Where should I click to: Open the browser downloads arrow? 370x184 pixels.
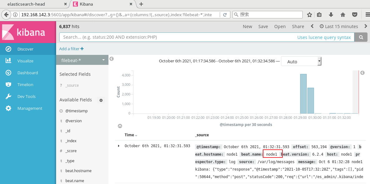(x=331, y=15)
